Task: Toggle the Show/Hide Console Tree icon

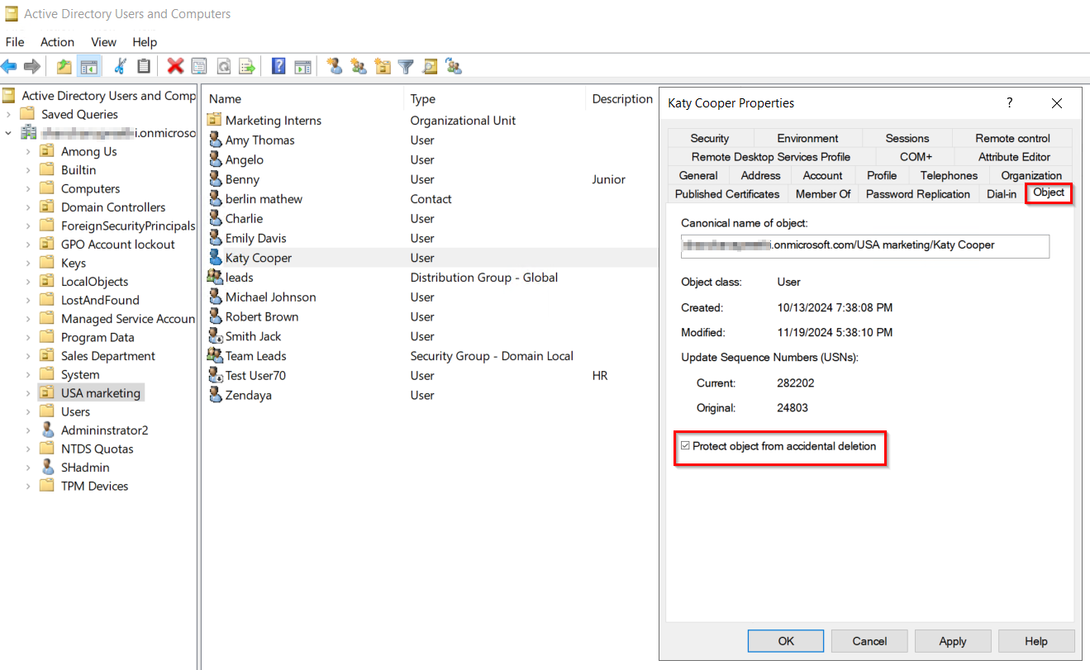Action: [88, 66]
